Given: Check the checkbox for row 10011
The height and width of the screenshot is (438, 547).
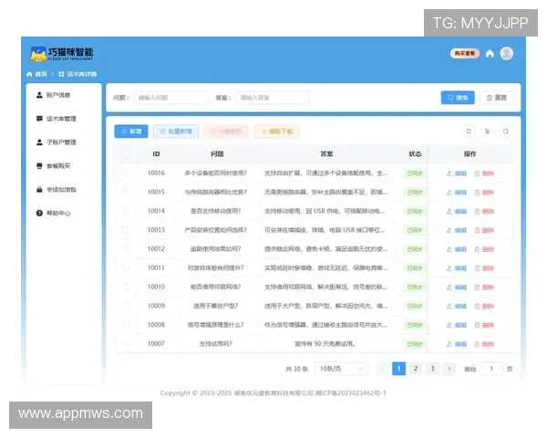Looking at the screenshot, I should tap(126, 267).
